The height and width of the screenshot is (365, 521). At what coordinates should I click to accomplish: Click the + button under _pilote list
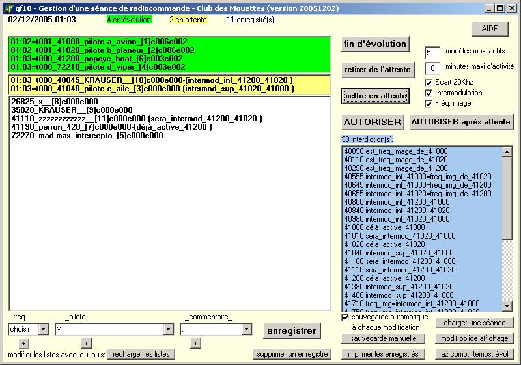coord(87,343)
